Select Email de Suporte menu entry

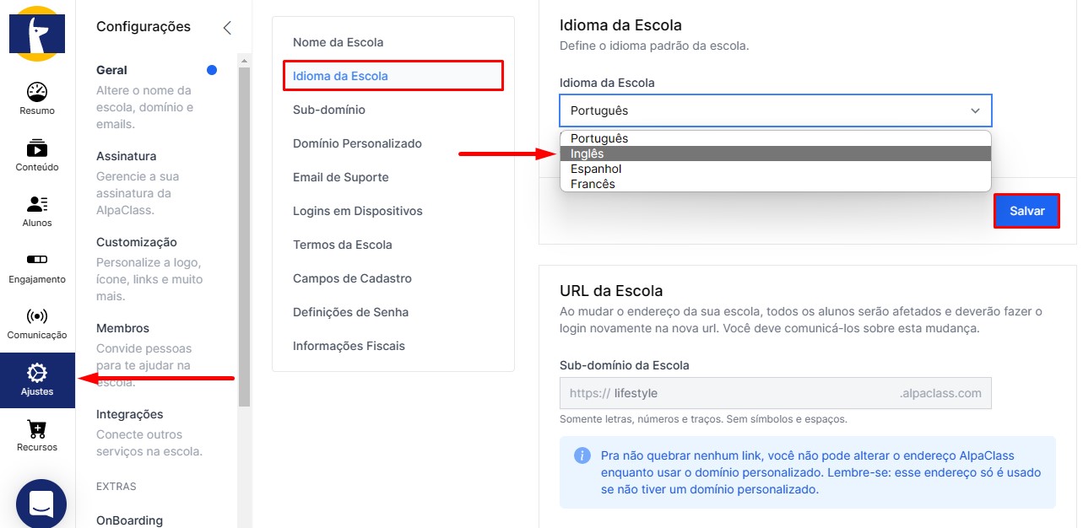[341, 177]
